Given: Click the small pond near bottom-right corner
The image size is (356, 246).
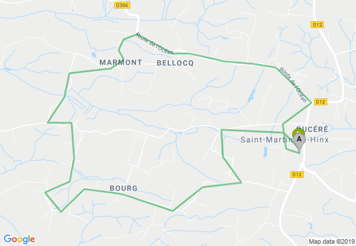Looking at the screenshot, I should [310, 225].
